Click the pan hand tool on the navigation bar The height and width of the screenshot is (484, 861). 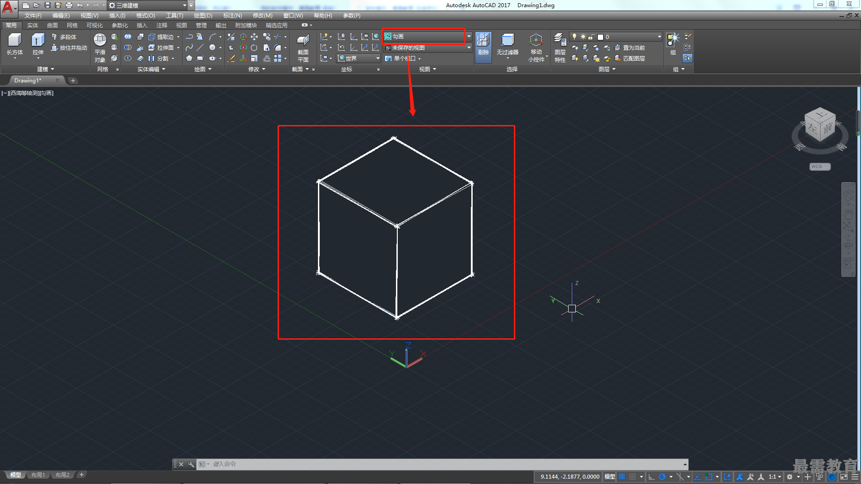[x=848, y=214]
